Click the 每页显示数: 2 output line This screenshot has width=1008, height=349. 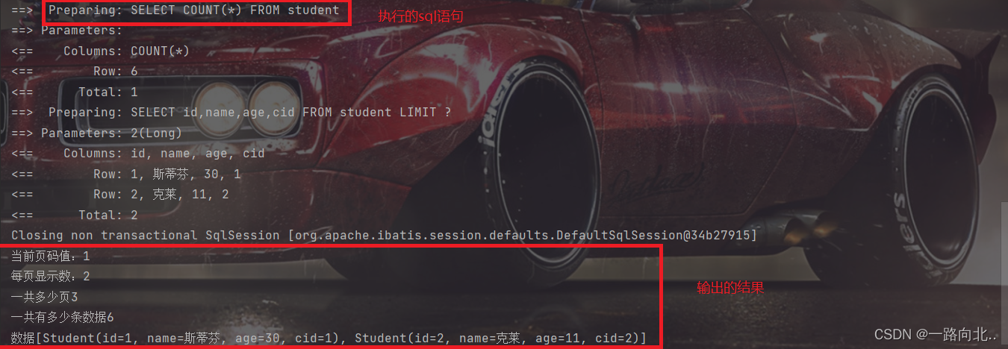click(51, 276)
